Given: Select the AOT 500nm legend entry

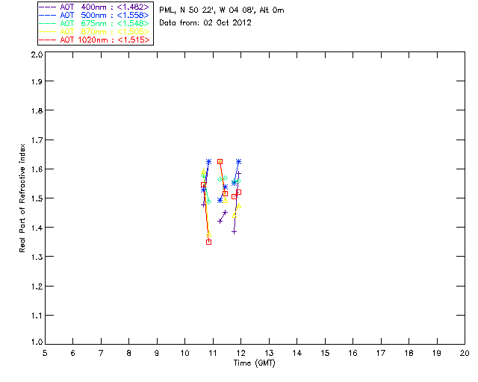Looking at the screenshot, I should [x=94, y=15].
